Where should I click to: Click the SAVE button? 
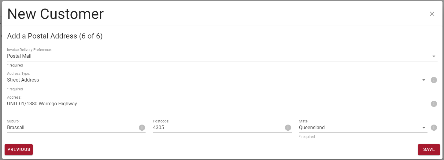pyautogui.click(x=429, y=149)
